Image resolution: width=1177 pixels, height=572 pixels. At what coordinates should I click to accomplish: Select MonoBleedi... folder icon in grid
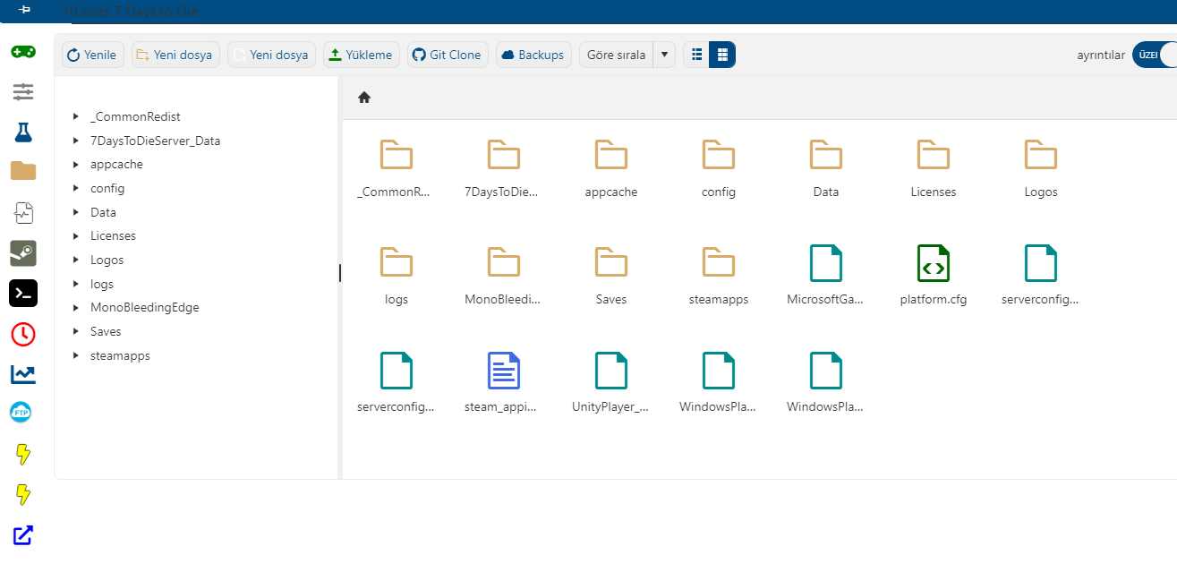tap(504, 262)
